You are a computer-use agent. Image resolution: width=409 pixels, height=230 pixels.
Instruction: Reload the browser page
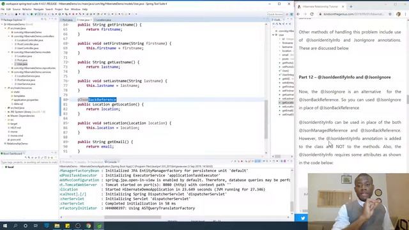pyautogui.click(x=312, y=14)
